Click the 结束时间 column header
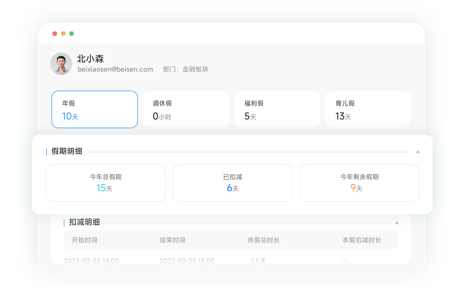 point(172,240)
